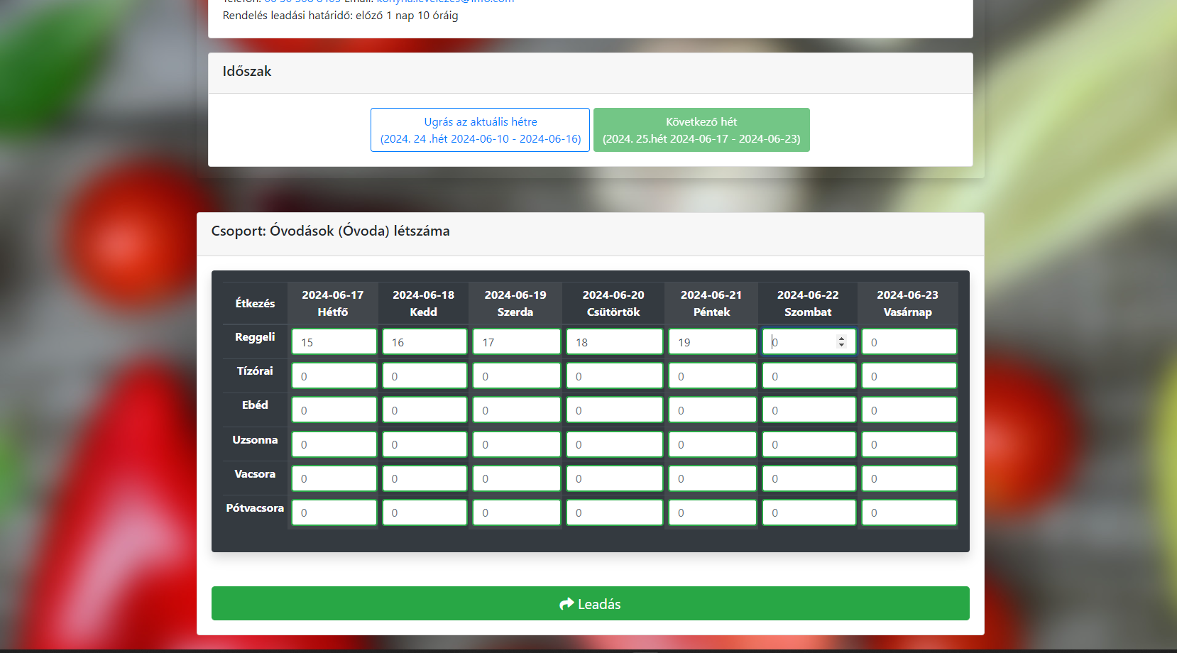Increase Saturday Reggeli value with up arrow
Screen dimensions: 1177x653
click(x=841, y=339)
